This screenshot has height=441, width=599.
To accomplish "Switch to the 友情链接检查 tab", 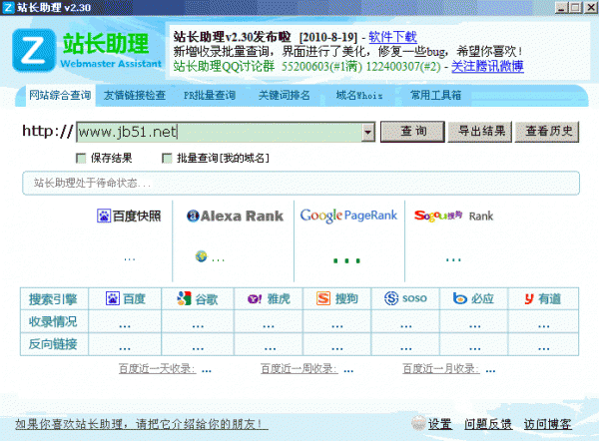I will click(135, 95).
